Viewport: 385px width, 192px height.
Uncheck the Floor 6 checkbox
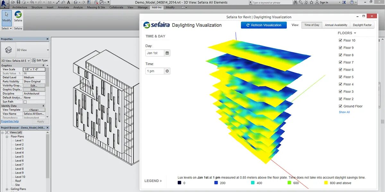point(340,70)
